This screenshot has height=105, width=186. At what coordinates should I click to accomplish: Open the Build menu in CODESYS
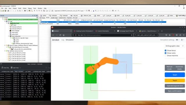click(20, 8)
